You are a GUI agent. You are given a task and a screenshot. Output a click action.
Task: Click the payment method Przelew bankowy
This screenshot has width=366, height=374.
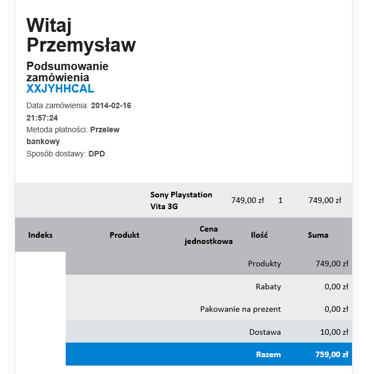click(105, 130)
